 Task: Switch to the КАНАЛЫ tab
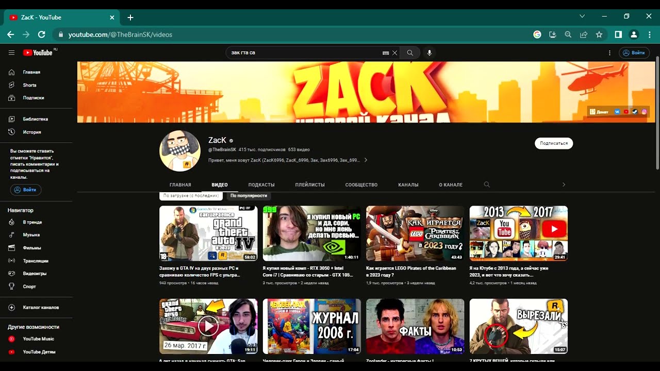pos(408,184)
